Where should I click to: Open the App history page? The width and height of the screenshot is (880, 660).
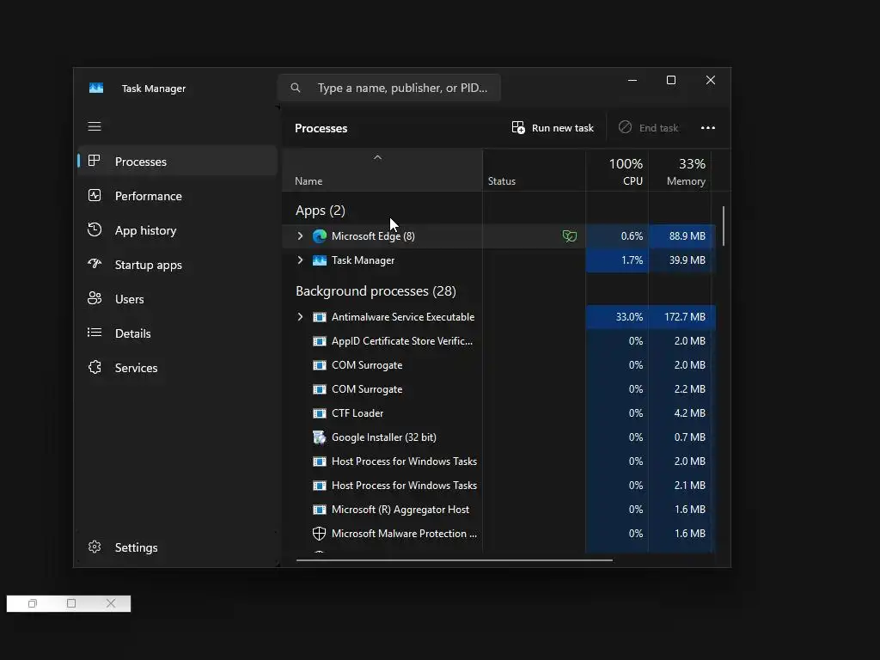(x=177, y=230)
